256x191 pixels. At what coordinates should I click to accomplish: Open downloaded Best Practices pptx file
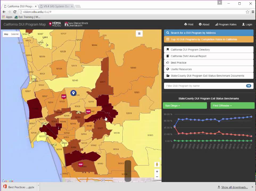pos(19,187)
